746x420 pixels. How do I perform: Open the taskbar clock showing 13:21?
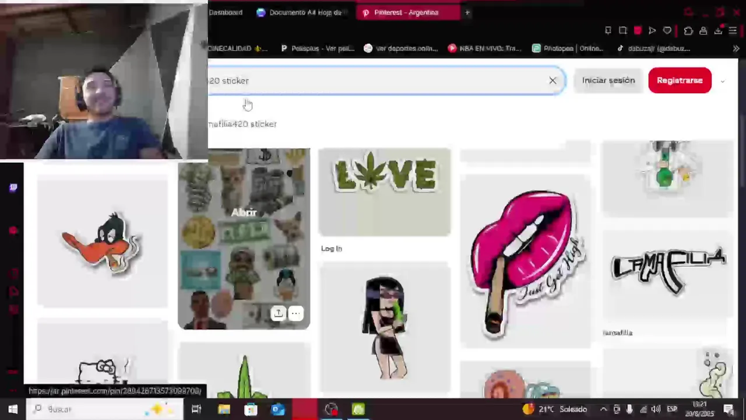(699, 409)
